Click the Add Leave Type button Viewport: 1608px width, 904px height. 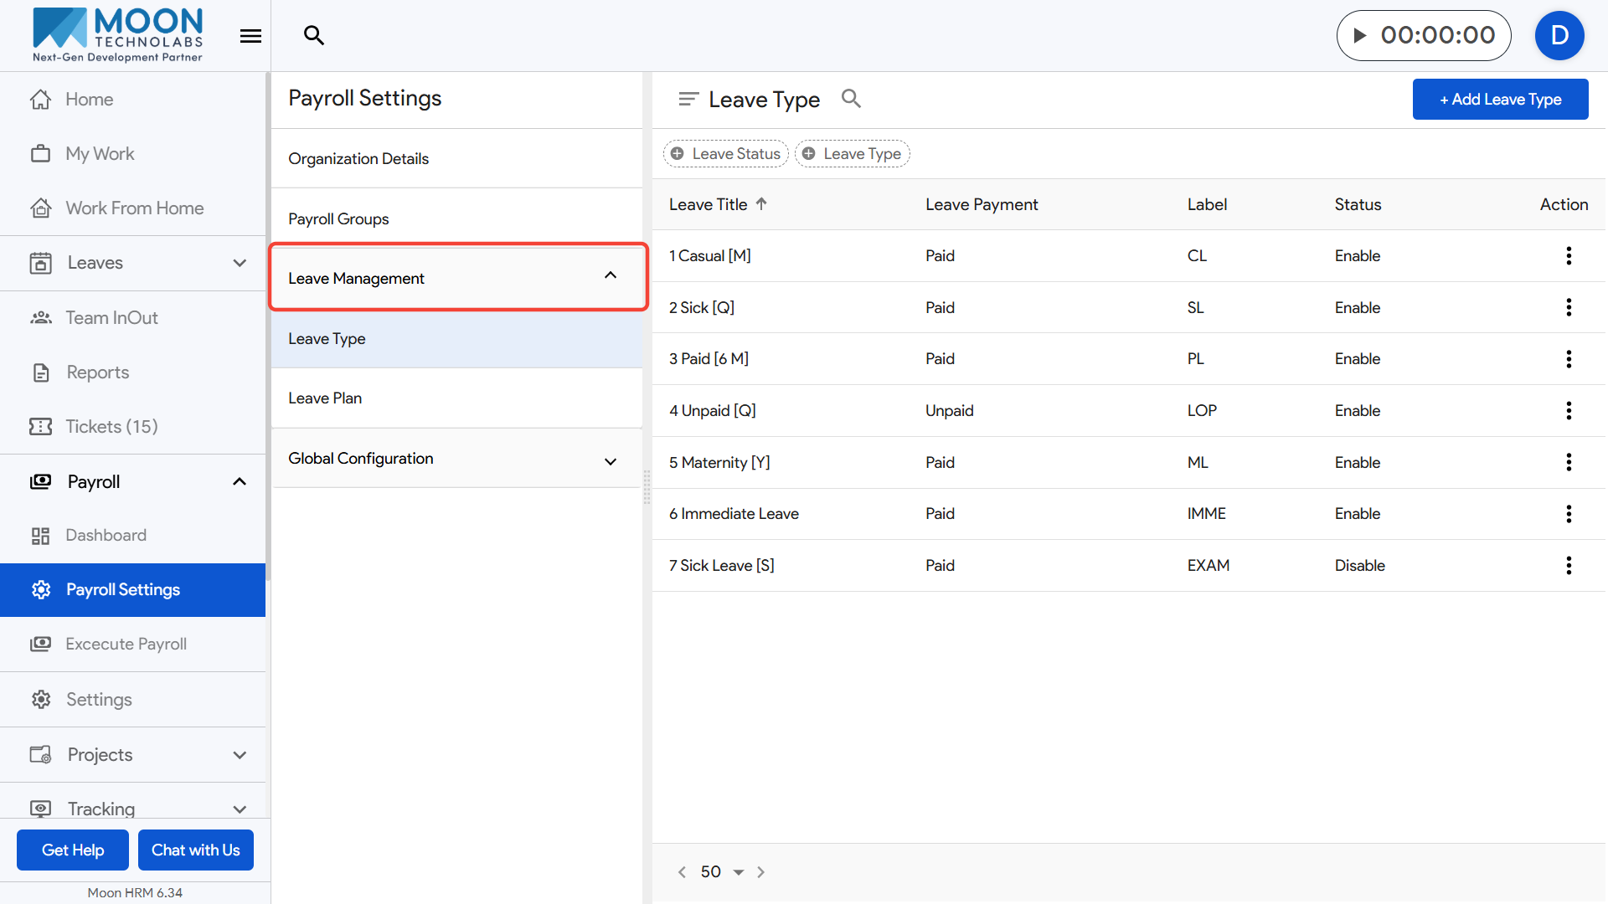tap(1499, 100)
